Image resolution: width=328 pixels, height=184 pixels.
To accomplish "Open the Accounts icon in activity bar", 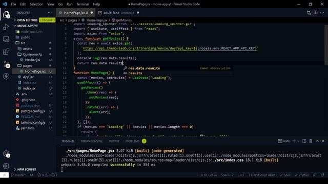I will tap(6, 154).
